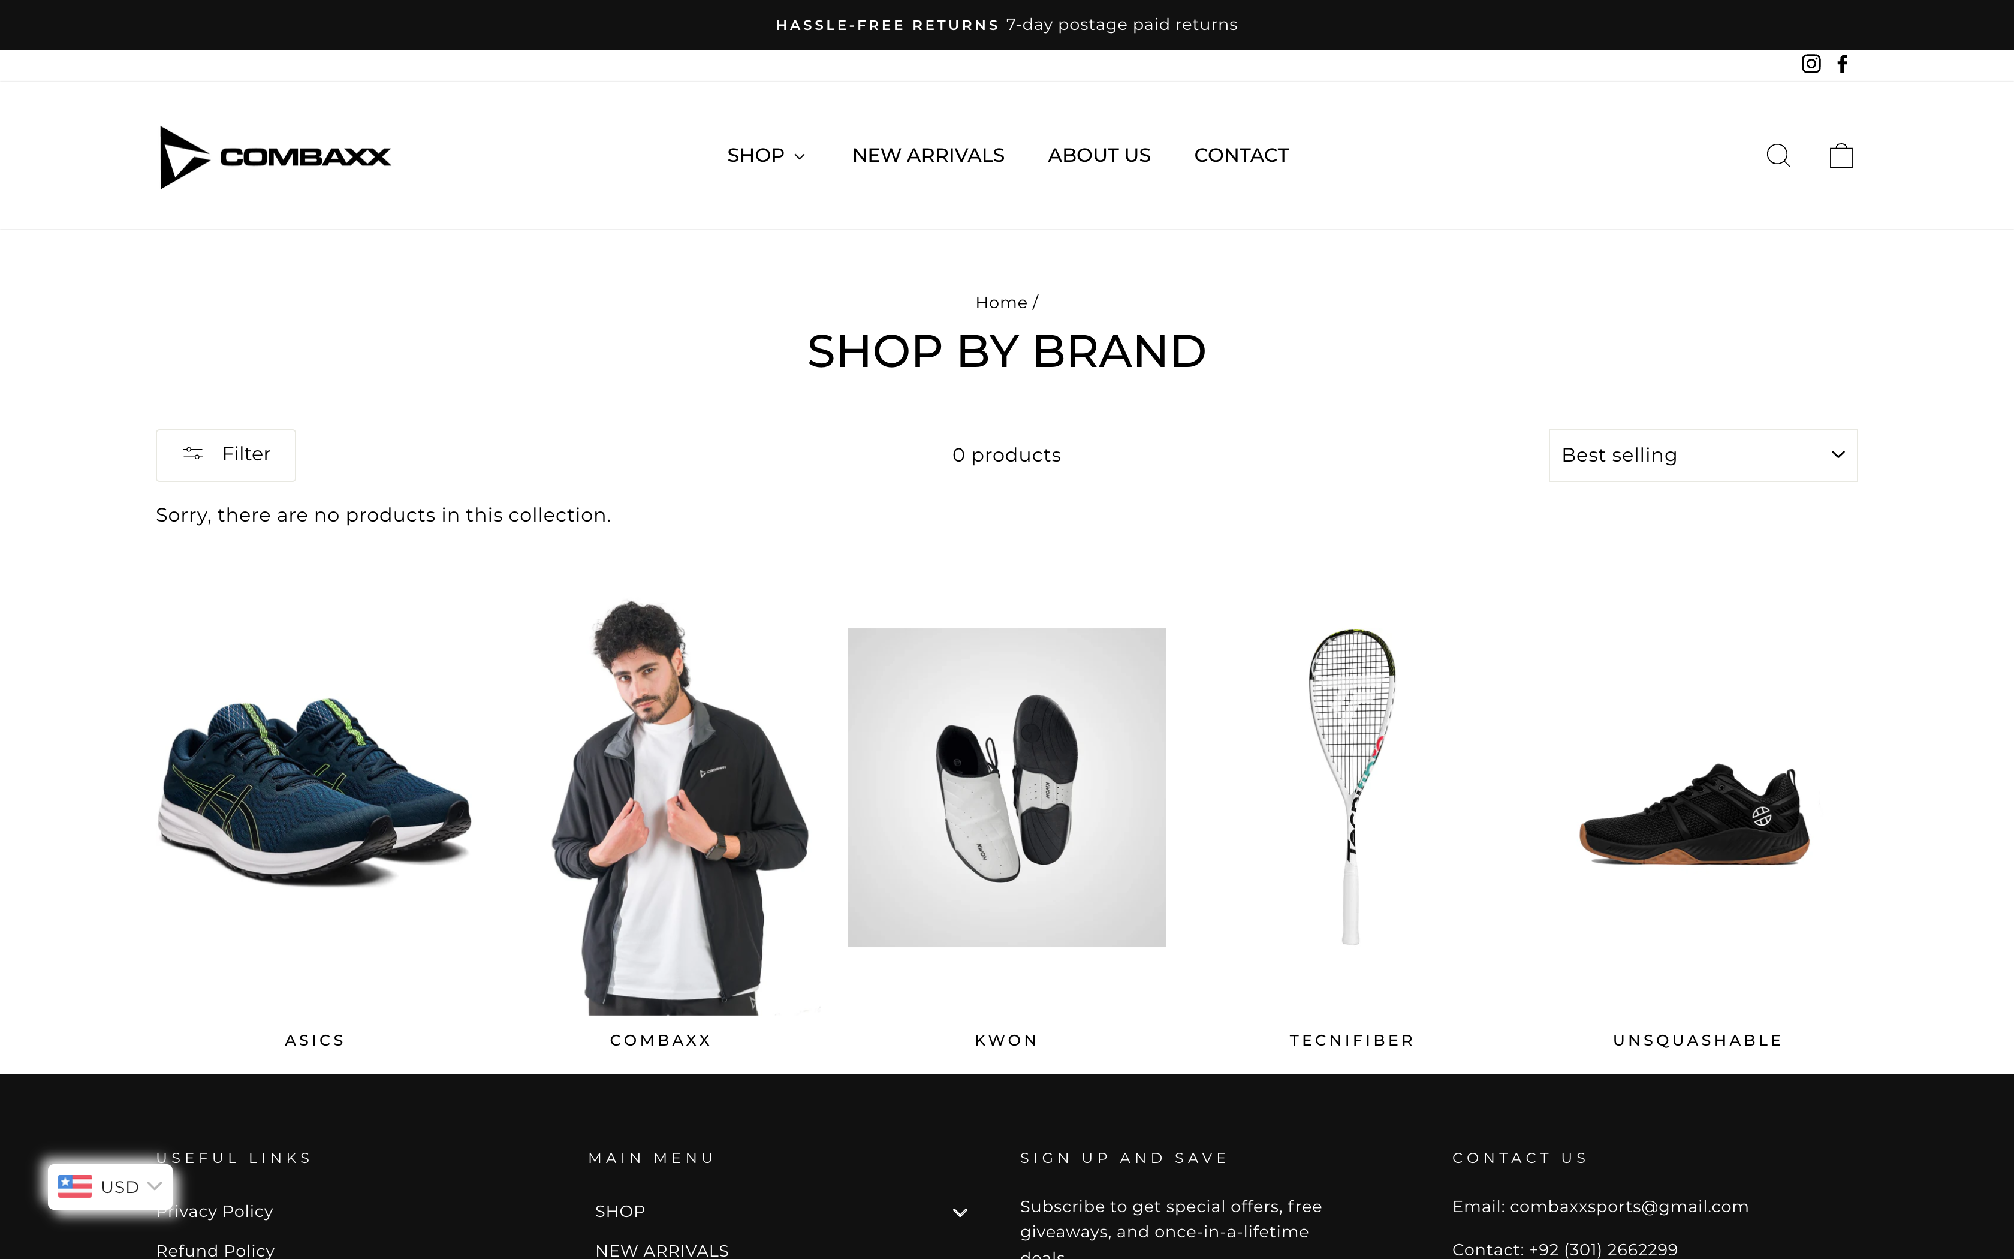Open the Facebook page icon
This screenshot has width=2014, height=1259.
[1843, 64]
